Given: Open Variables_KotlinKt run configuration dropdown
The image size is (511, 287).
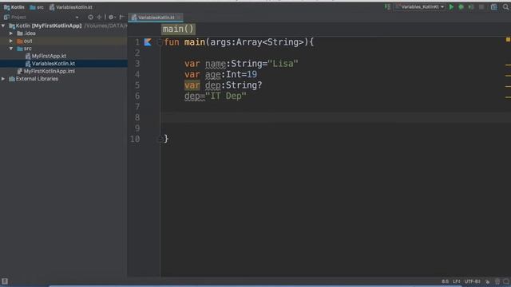Looking at the screenshot, I should point(420,7).
